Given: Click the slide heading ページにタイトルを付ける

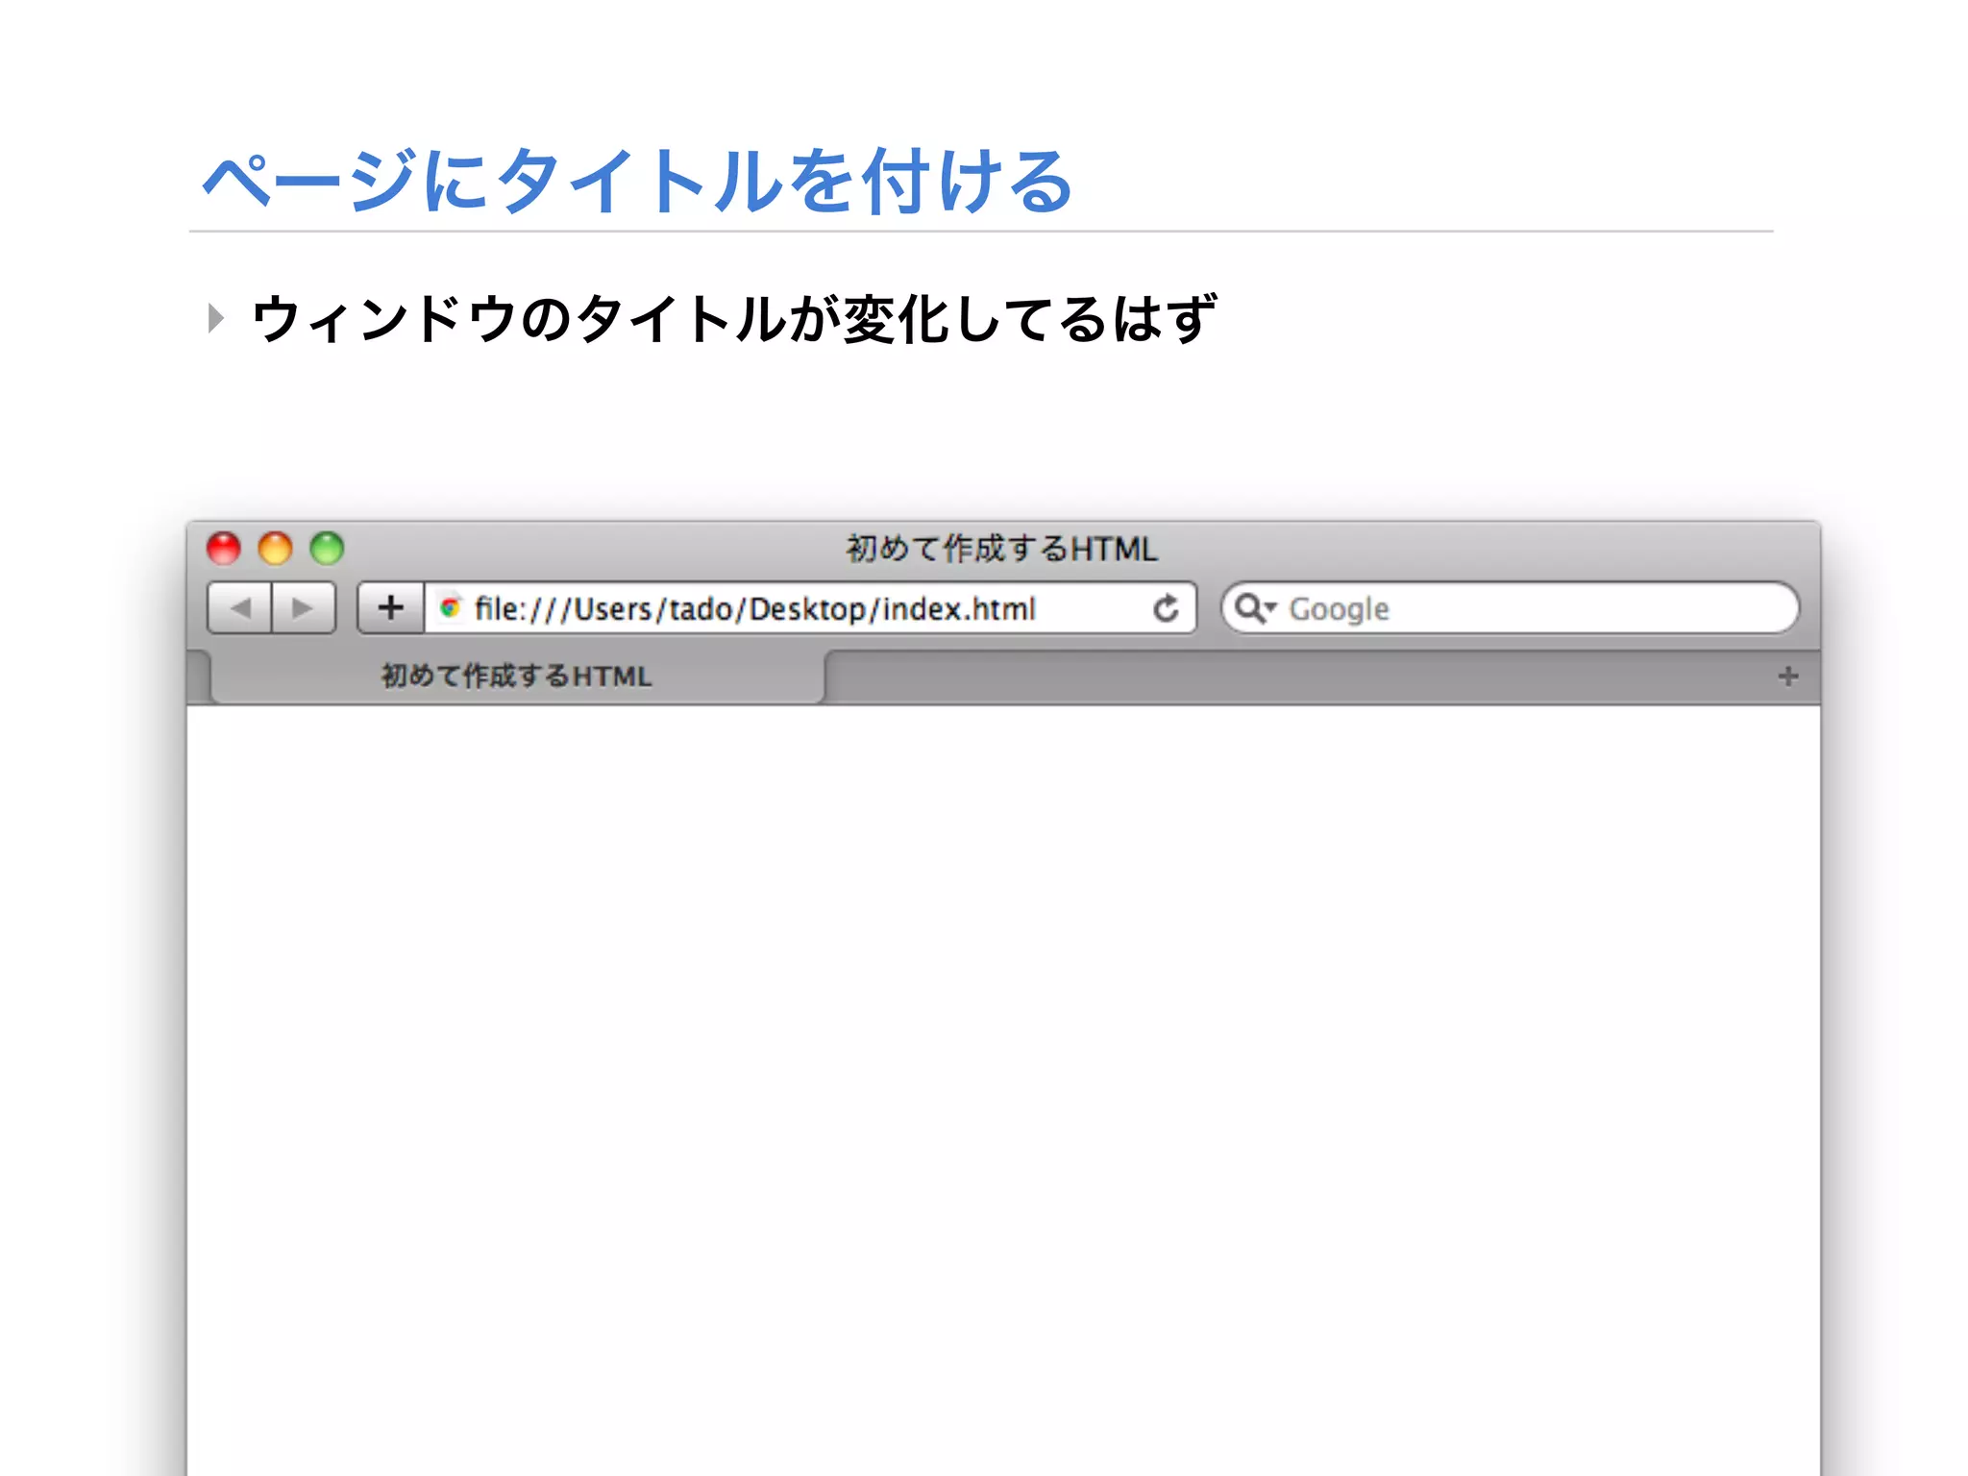Looking at the screenshot, I should point(637,181).
